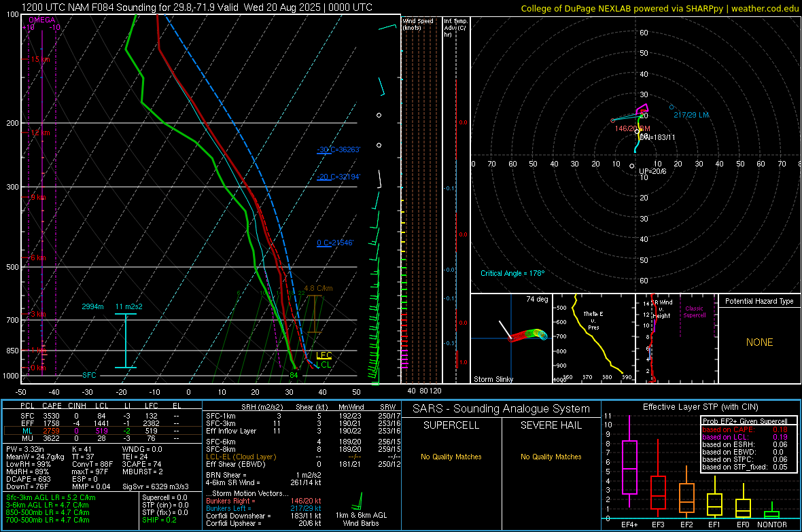Screen dimensions: 802x532
Task: Select the LCL-EL (Cloud Layer) row
Action: (303, 457)
